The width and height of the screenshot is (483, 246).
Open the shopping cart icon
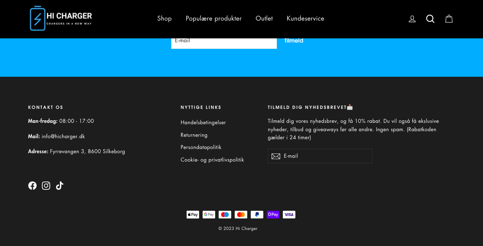(449, 19)
